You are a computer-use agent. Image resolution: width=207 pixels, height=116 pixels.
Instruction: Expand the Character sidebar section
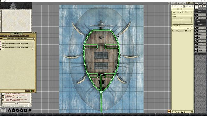point(200,54)
